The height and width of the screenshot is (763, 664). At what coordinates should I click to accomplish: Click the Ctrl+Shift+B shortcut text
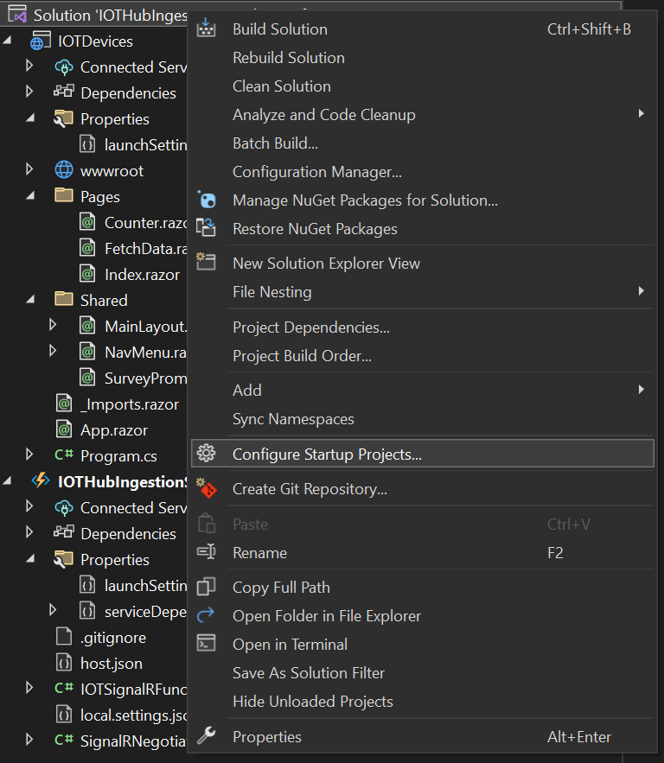589,29
